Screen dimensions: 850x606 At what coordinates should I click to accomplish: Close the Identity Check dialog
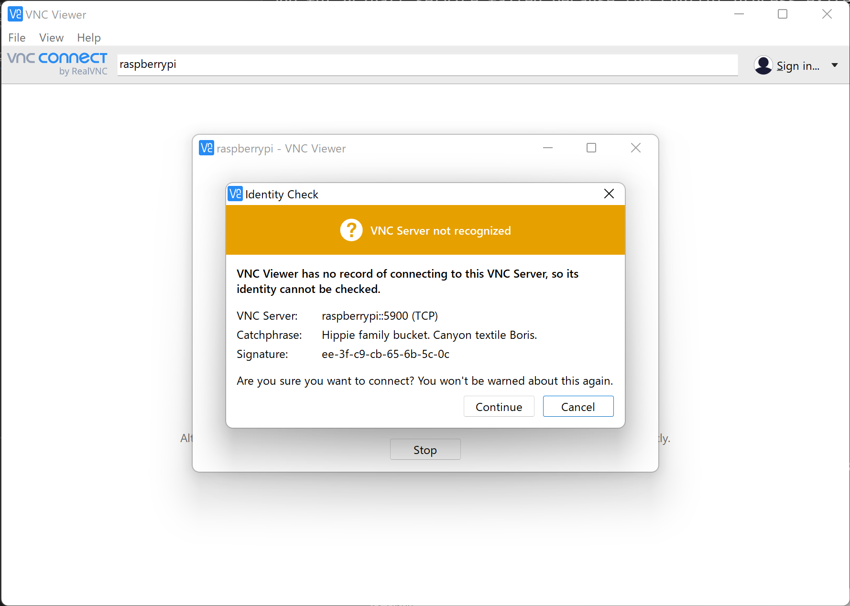pos(609,194)
